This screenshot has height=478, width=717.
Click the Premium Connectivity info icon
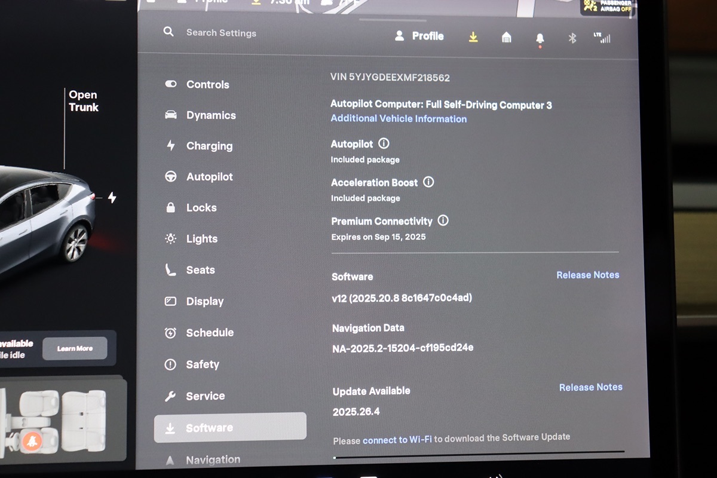(443, 220)
